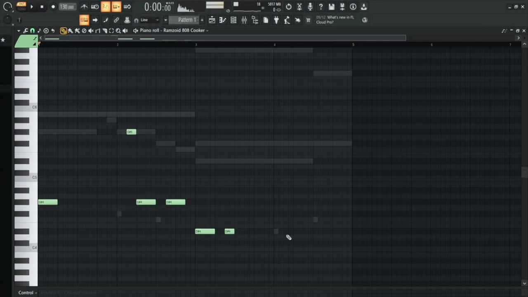Click the online news globe icon
The image size is (528, 297).
click(365, 20)
